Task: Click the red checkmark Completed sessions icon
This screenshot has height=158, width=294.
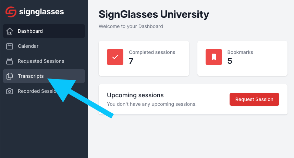Action: pos(115,57)
